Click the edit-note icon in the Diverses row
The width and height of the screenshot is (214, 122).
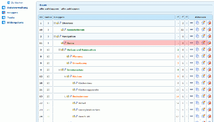point(203,23)
